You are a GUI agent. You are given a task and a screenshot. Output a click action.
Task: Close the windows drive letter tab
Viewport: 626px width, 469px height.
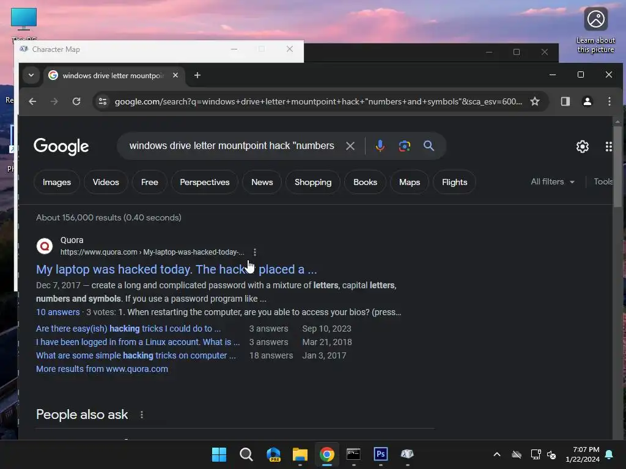[x=175, y=75]
